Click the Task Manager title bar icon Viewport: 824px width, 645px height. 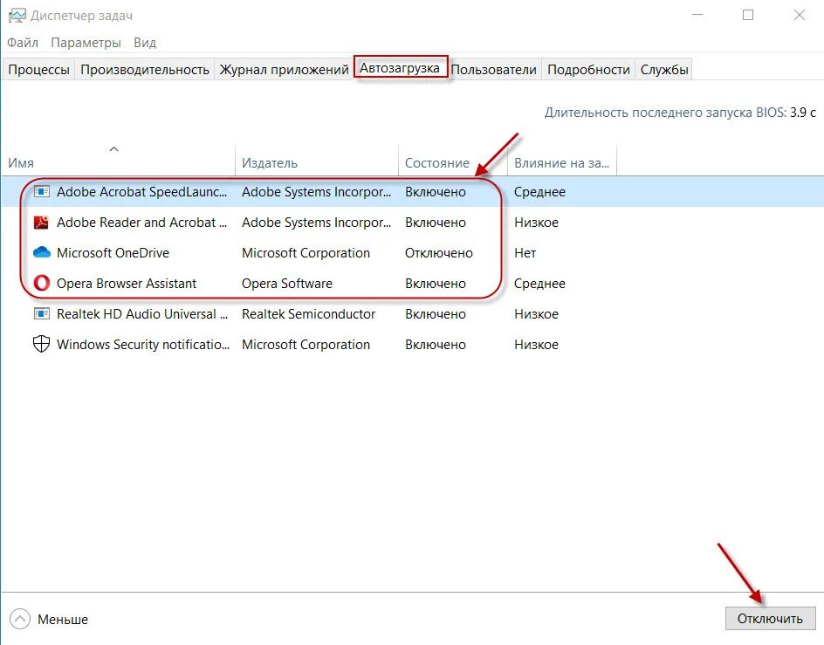(17, 15)
